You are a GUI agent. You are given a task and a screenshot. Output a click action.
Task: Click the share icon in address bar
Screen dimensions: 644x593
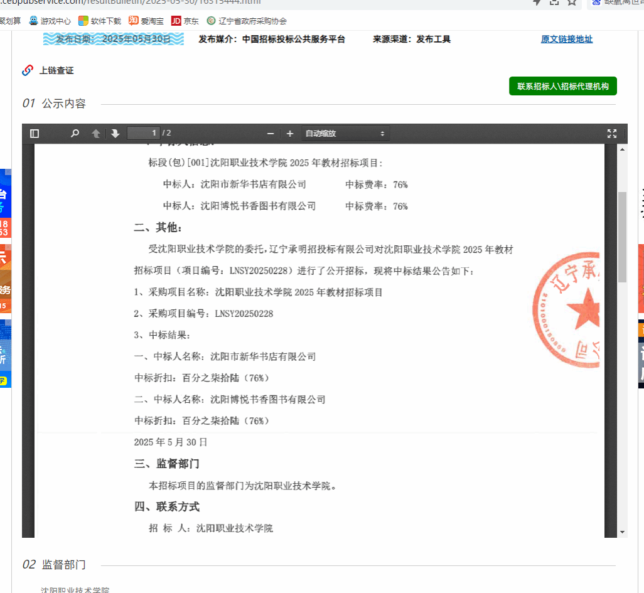coord(554,3)
